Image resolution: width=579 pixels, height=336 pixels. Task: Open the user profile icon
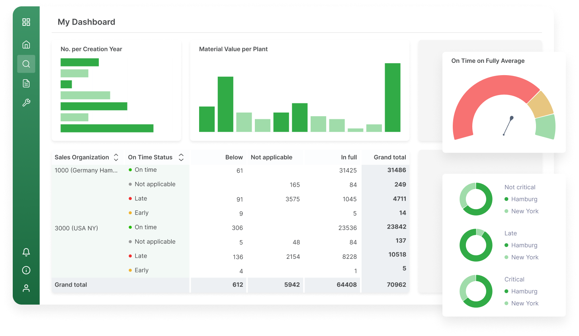pyautogui.click(x=26, y=288)
